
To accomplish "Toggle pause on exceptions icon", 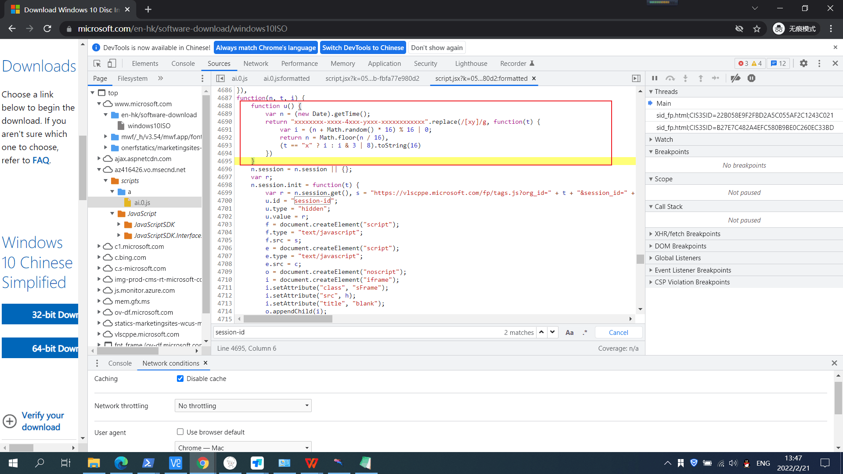I will pos(751,78).
